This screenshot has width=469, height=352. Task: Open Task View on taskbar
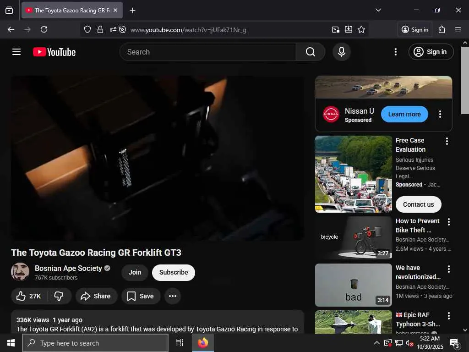pyautogui.click(x=180, y=343)
